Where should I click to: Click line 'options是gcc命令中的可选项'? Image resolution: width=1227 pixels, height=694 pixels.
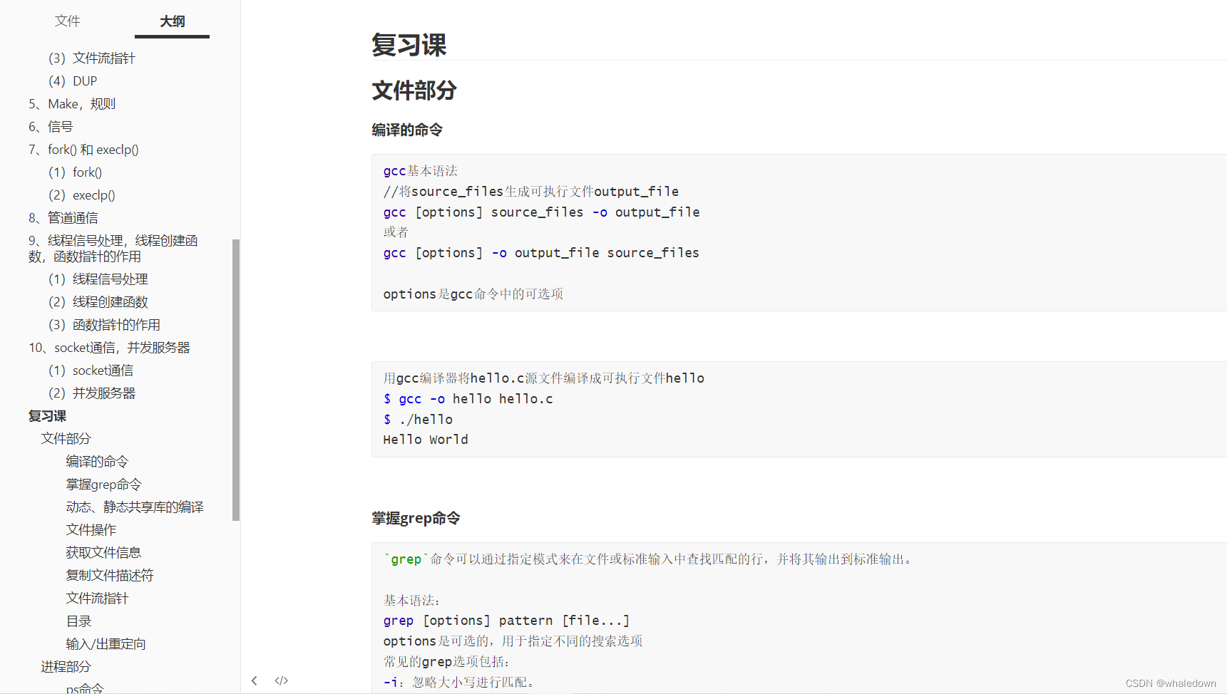coord(473,294)
